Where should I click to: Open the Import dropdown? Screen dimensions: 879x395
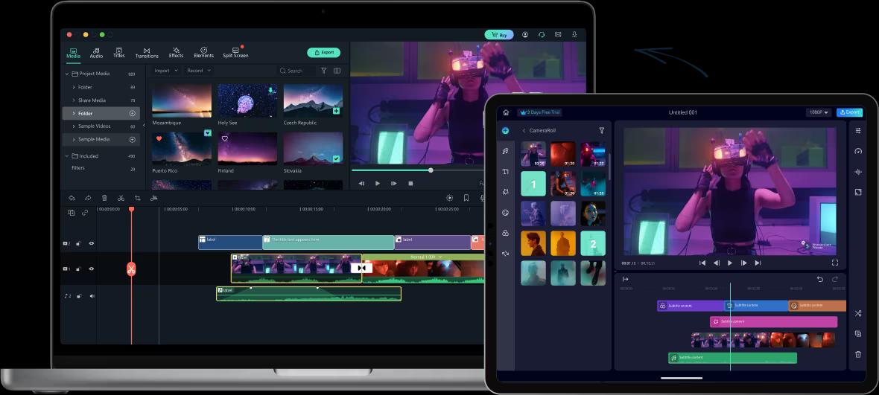pyautogui.click(x=166, y=71)
